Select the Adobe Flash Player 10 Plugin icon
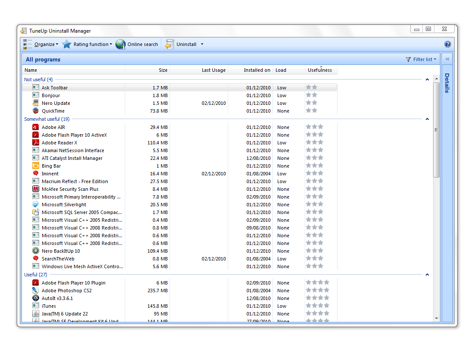474x355 pixels. pyautogui.click(x=36, y=283)
